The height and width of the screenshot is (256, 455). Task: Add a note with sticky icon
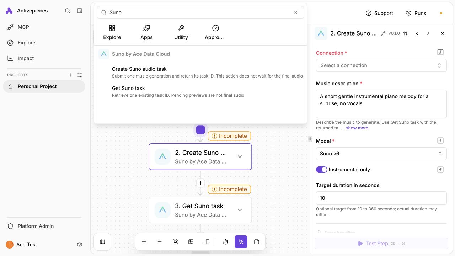[x=257, y=242]
